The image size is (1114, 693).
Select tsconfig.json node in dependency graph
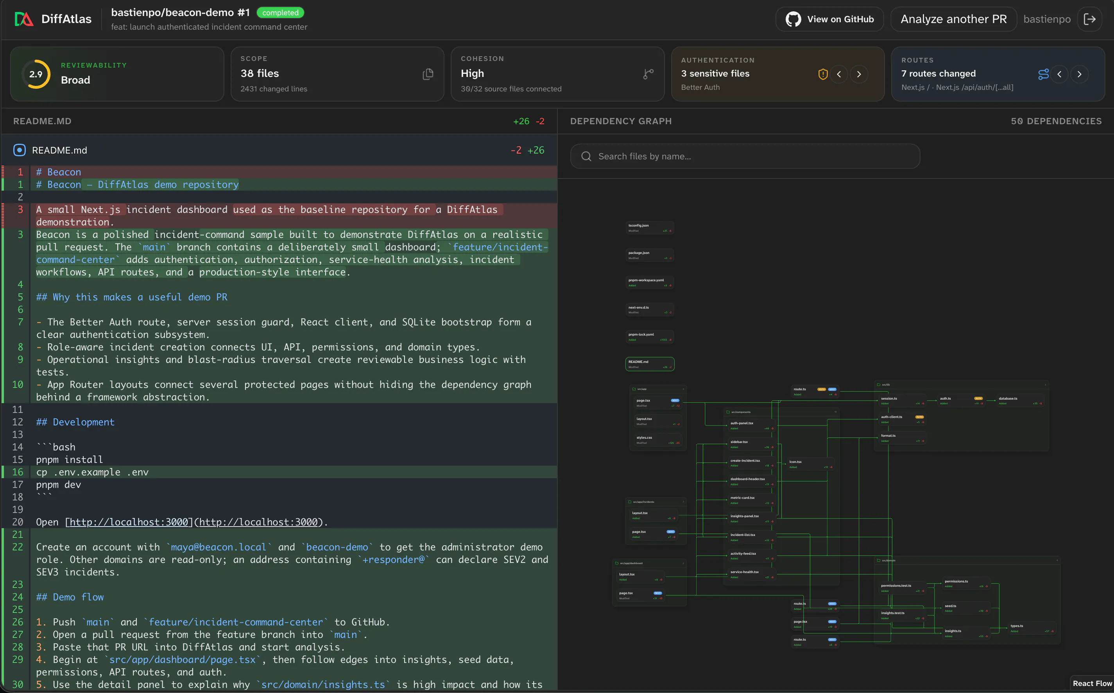[649, 228]
